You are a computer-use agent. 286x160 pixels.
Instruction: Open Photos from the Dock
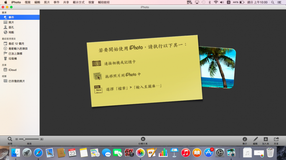point(141,152)
